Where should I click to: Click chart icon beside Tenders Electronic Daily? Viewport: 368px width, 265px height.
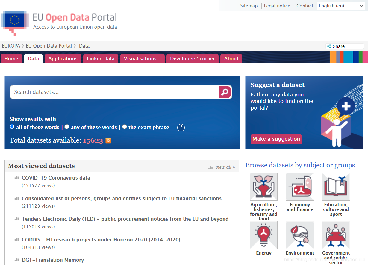tap(17, 219)
